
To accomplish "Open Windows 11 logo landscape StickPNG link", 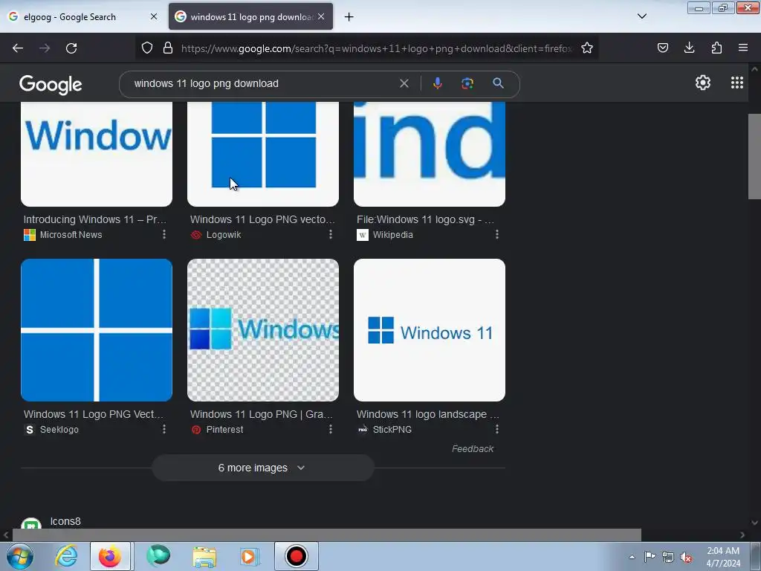I will pyautogui.click(x=428, y=414).
